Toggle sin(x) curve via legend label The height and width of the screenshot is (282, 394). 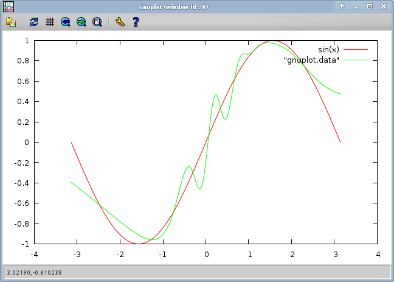pyautogui.click(x=328, y=49)
